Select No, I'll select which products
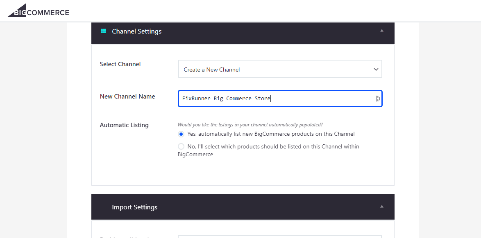The width and height of the screenshot is (481, 238). coord(181,146)
